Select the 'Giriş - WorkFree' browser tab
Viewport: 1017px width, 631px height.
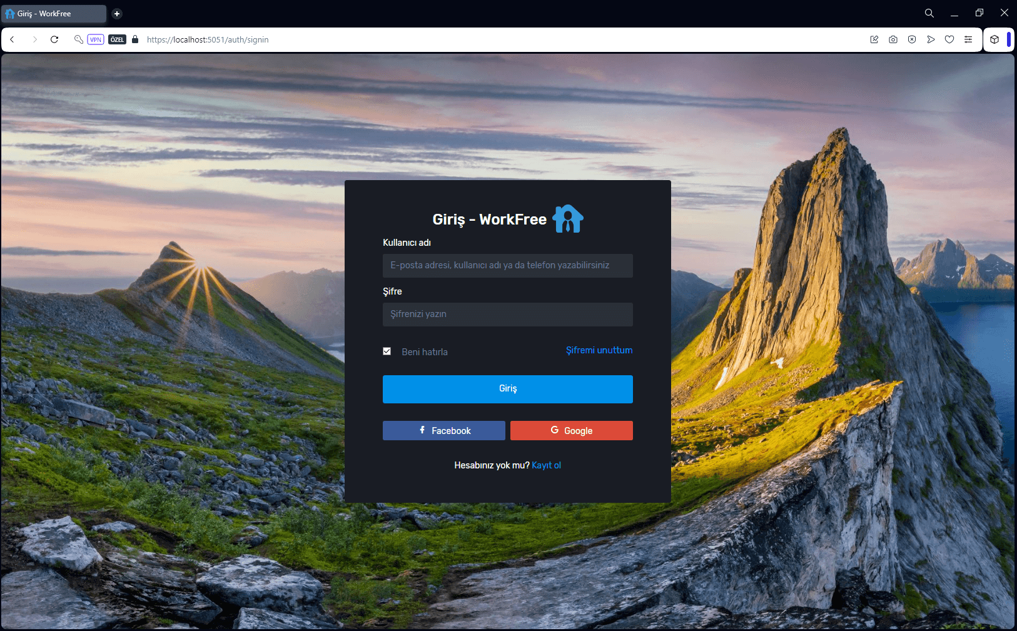pos(53,14)
